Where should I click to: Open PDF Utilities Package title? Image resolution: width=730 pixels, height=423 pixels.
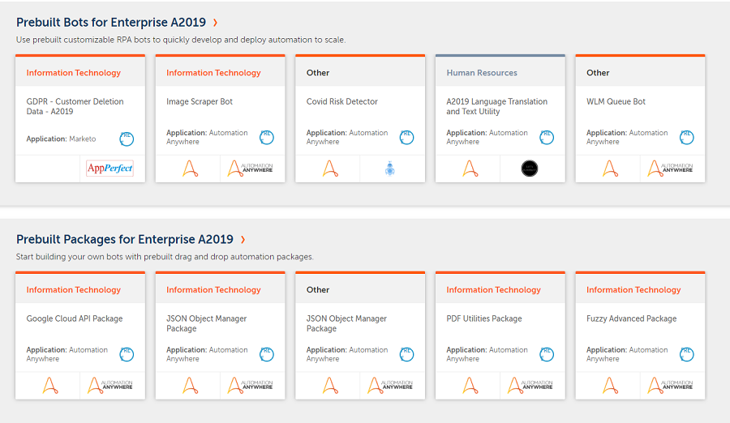[483, 318]
